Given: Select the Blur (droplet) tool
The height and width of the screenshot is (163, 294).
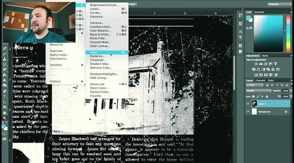Looking at the screenshot, I should coord(4,80).
